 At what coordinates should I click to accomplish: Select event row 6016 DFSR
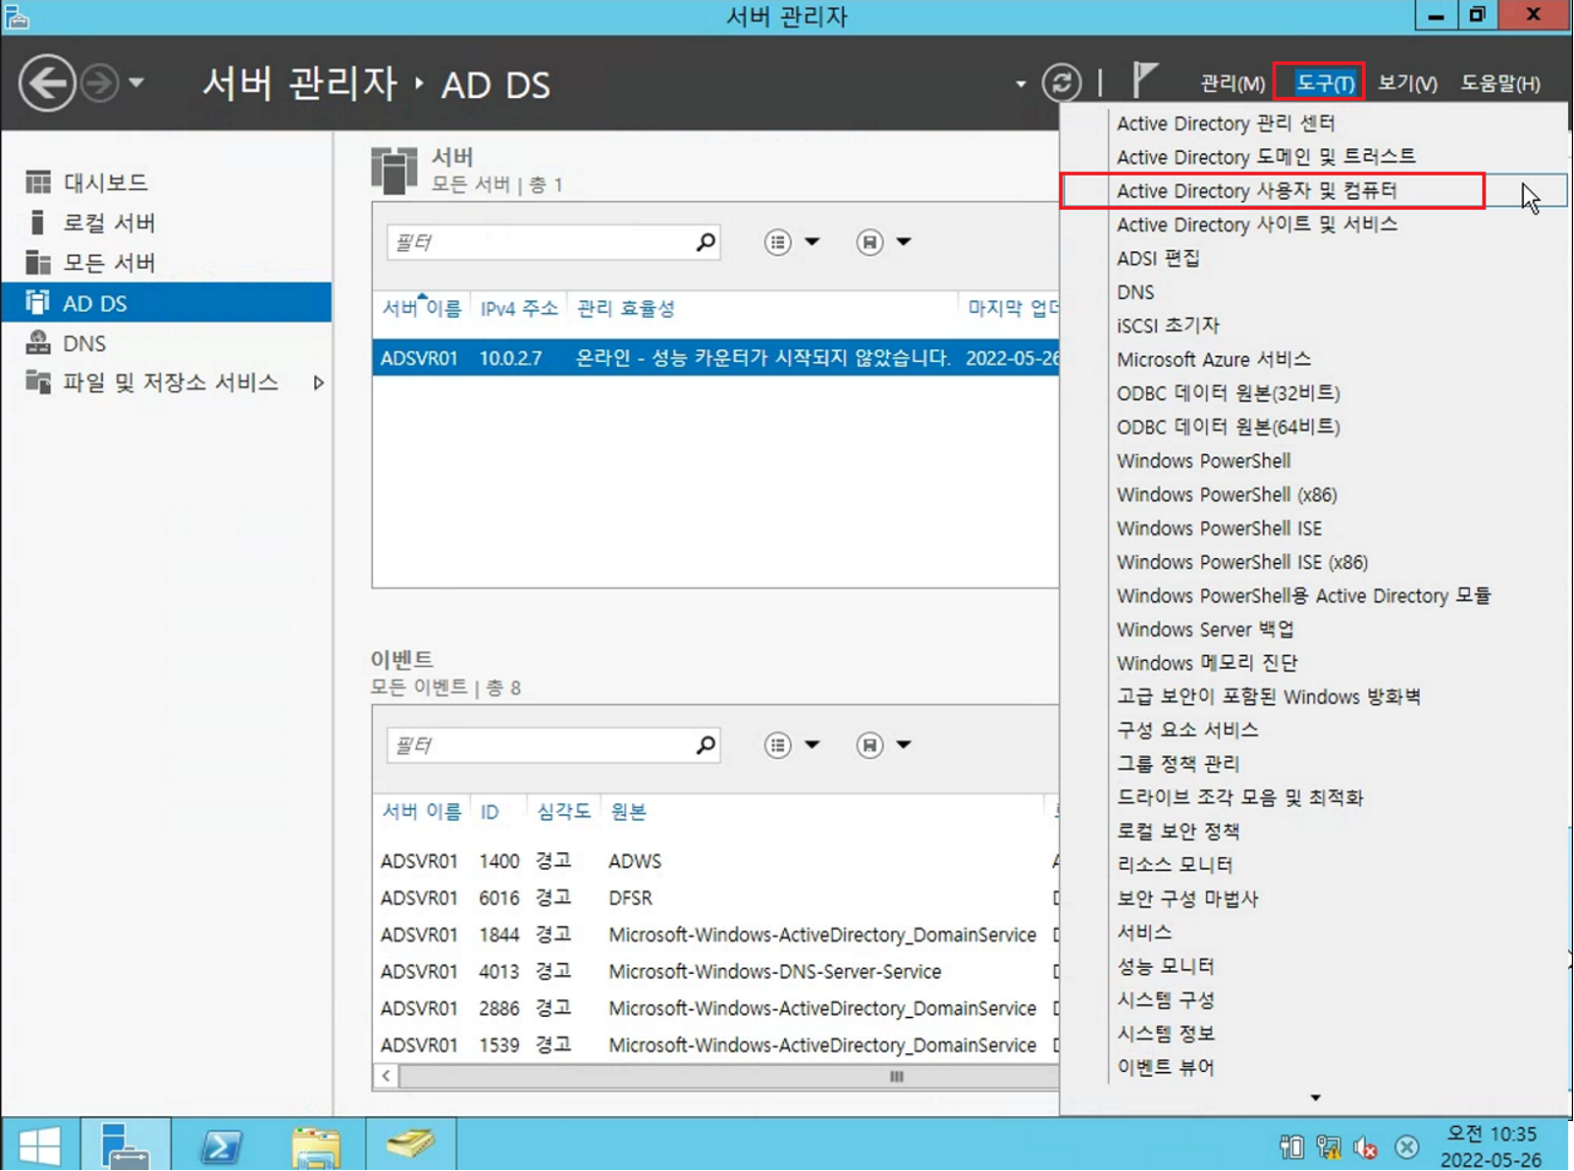(x=716, y=898)
